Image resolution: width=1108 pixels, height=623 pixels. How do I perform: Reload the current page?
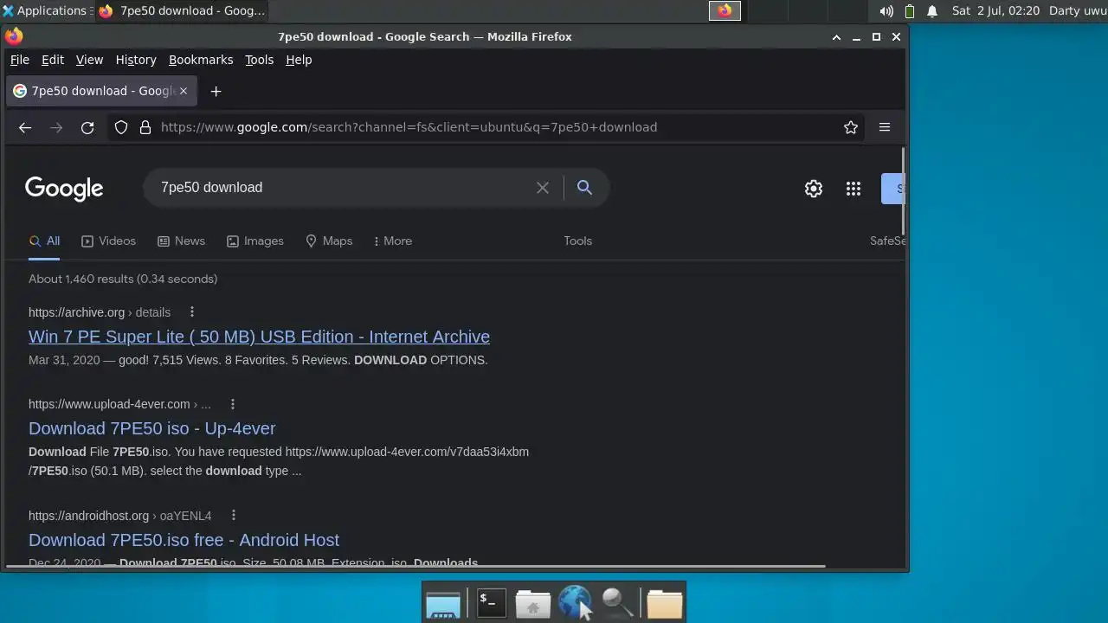(x=87, y=127)
